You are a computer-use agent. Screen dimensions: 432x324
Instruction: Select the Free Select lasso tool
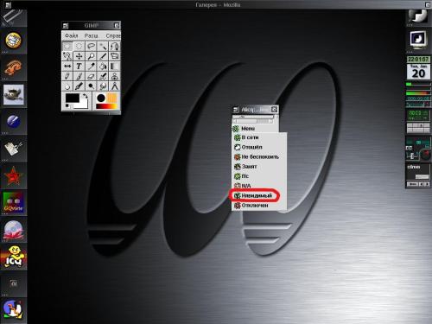pos(91,46)
